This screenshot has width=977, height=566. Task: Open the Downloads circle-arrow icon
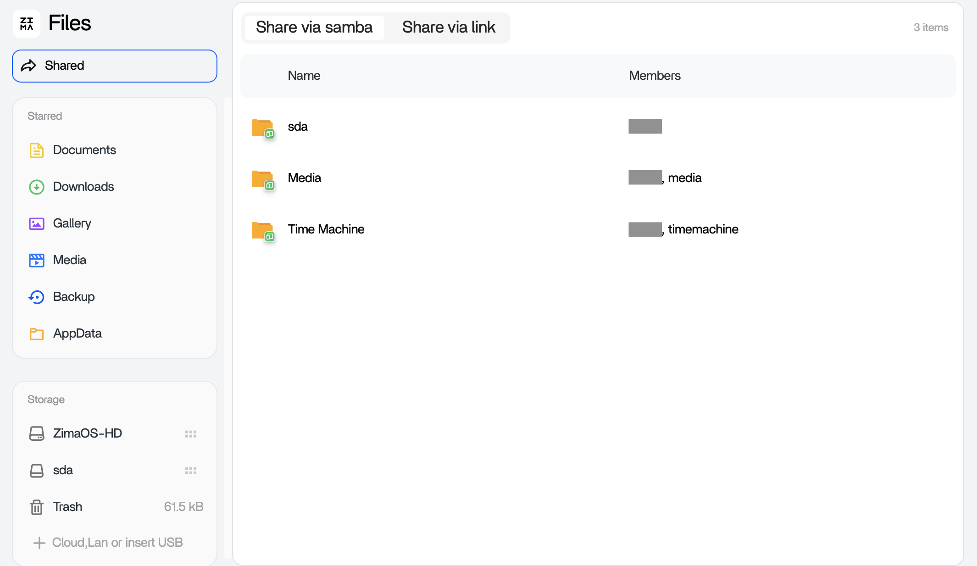click(37, 187)
